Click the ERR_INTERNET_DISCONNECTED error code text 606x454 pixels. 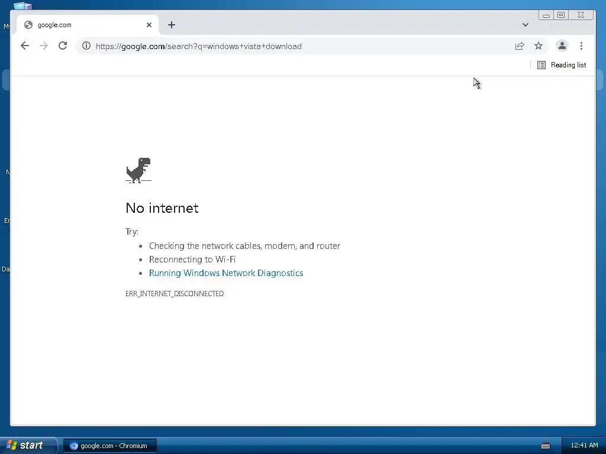point(175,293)
